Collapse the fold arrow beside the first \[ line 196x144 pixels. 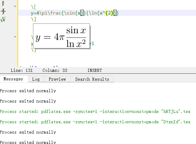tap(15, 6)
